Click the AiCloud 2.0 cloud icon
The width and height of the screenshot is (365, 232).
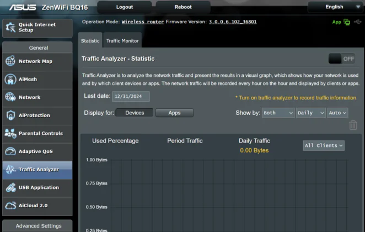[x=10, y=205]
